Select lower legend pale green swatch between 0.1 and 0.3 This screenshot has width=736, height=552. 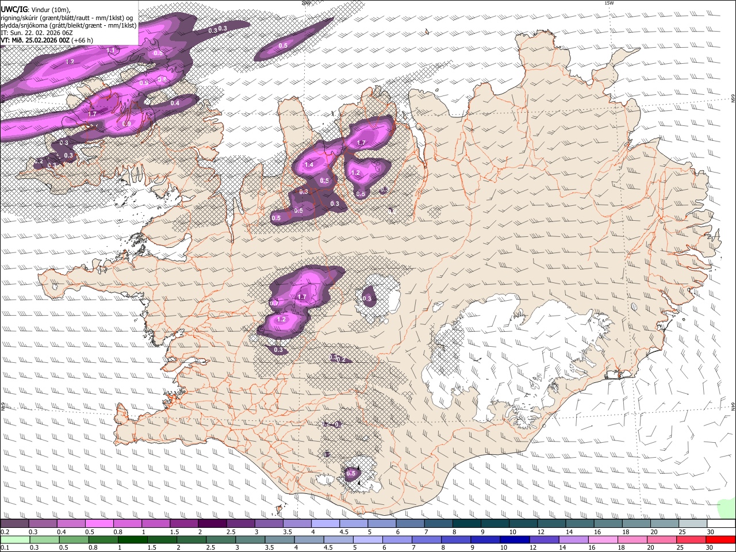coord(15,539)
